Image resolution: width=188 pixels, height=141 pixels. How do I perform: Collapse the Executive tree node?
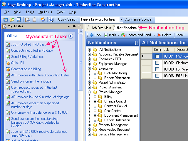(x=89, y=68)
